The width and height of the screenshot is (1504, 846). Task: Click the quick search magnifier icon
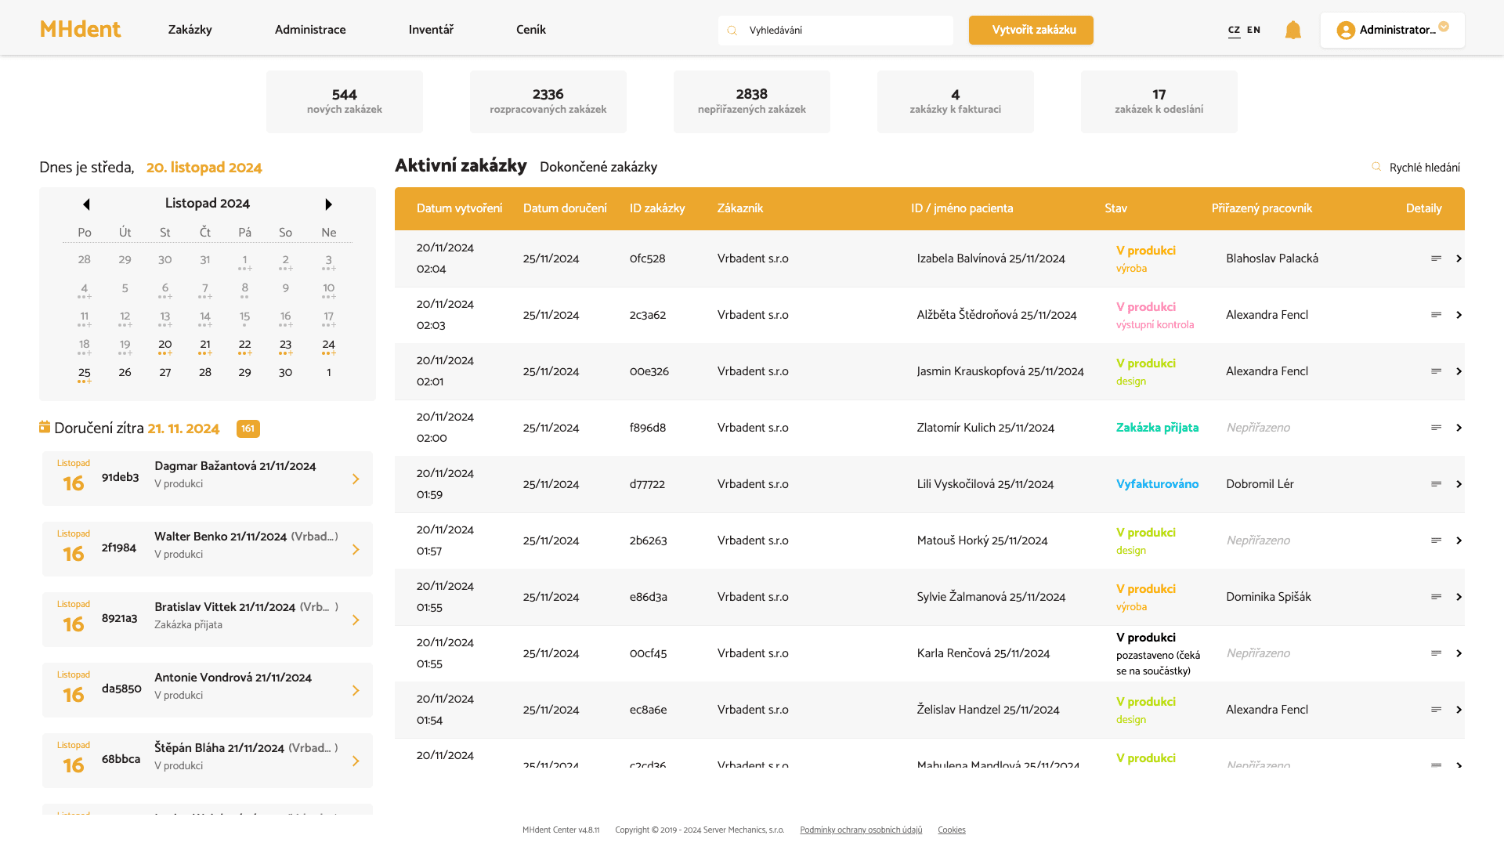coord(1376,167)
